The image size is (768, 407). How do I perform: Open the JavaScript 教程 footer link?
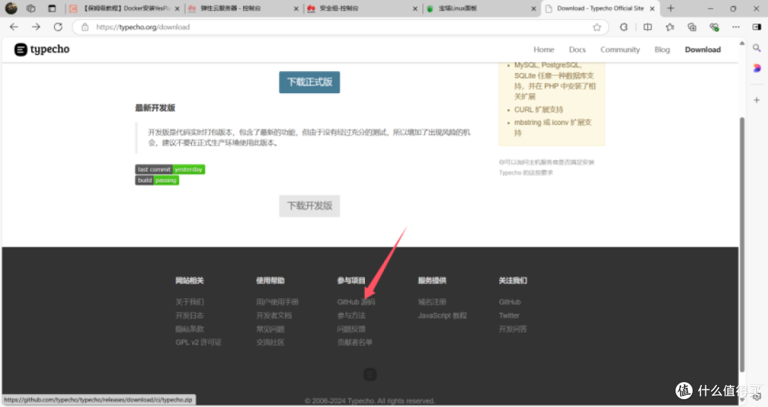point(442,315)
